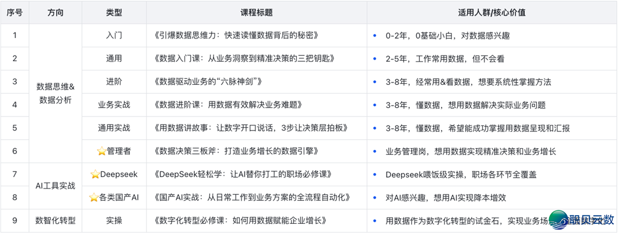Screen dimensions: 618x233
Task: Click sequence number 5 cell
Action: (x=15, y=128)
